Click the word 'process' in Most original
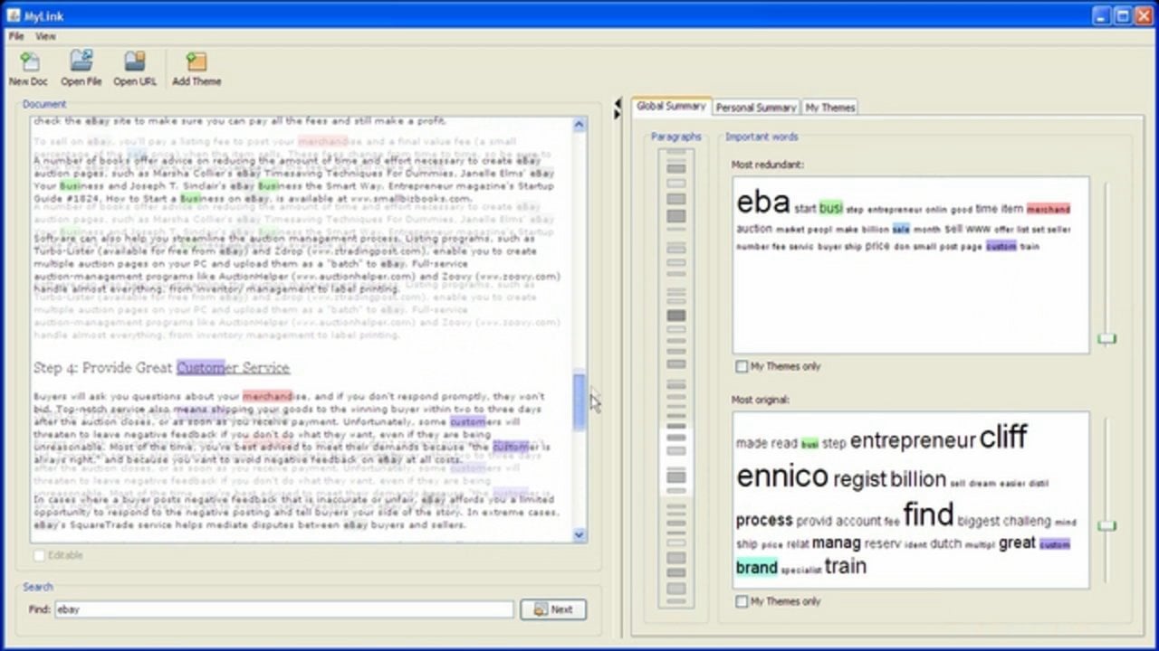1159x651 pixels. tap(764, 521)
